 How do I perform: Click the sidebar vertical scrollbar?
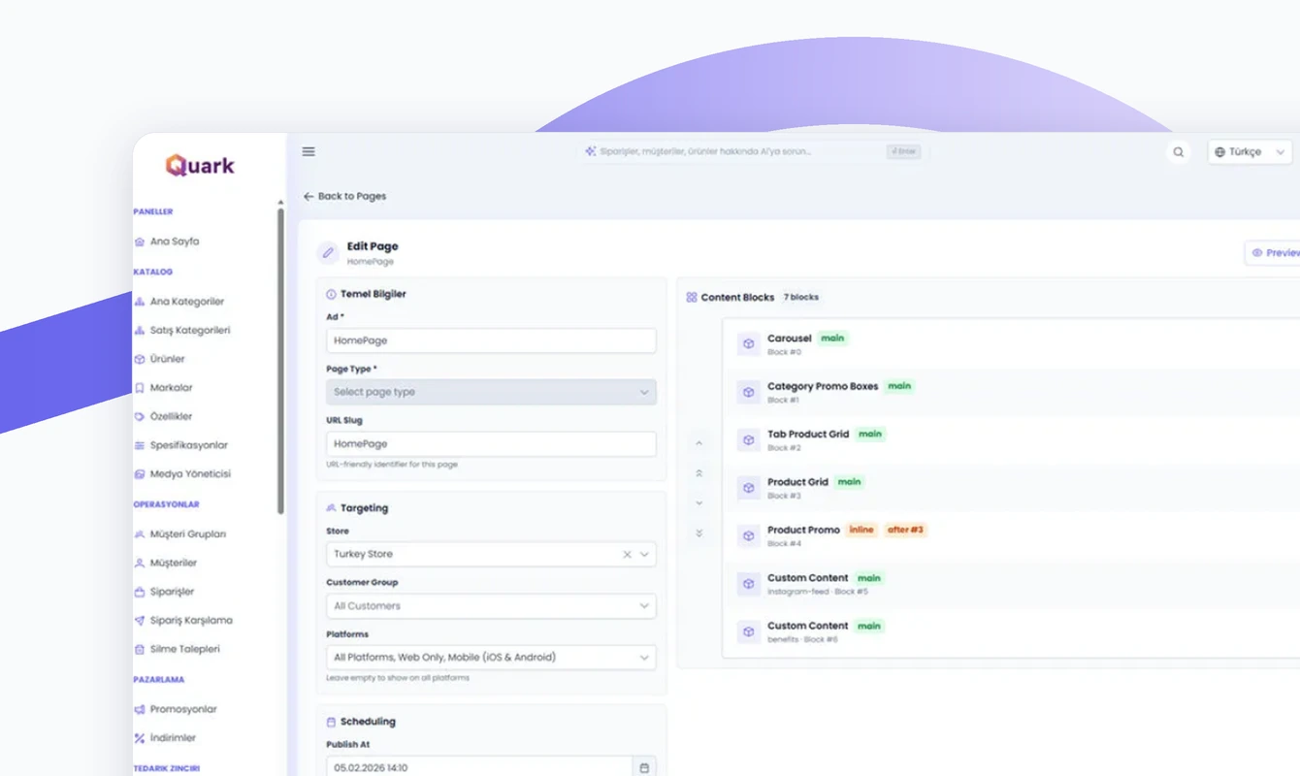(280, 359)
